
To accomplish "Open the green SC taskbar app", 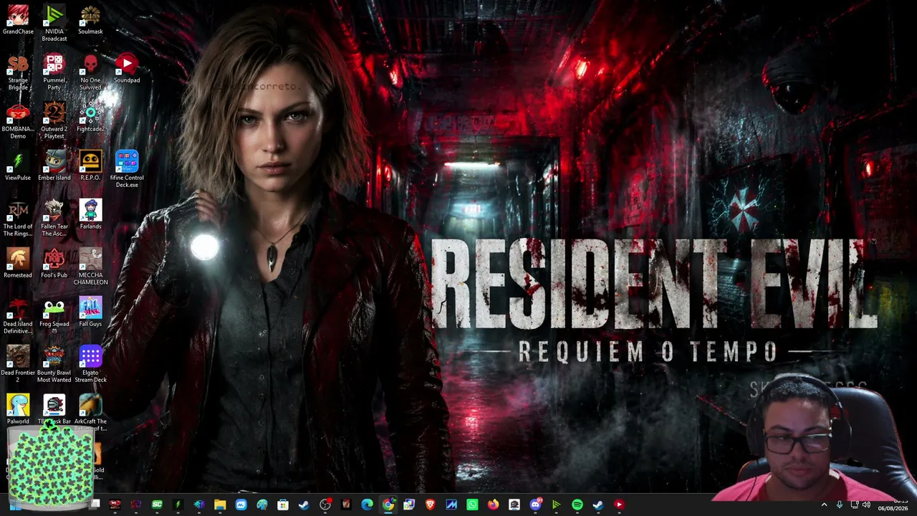I will [x=157, y=505].
